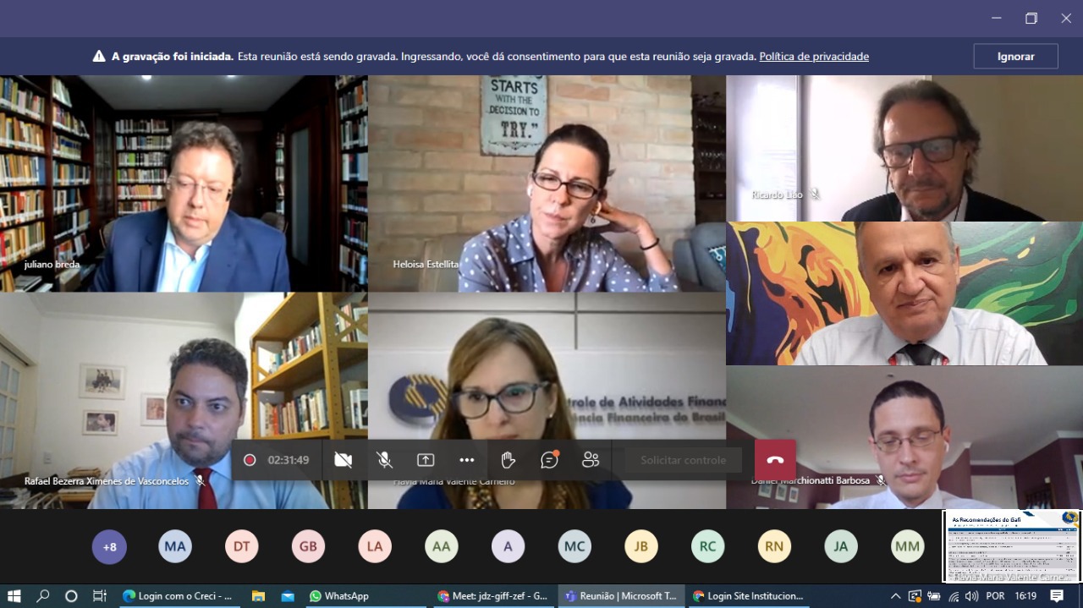
Task: Open the Windows notification center
Action: click(x=1057, y=596)
